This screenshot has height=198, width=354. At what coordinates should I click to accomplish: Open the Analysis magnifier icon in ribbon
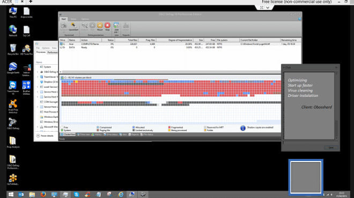pos(84,26)
